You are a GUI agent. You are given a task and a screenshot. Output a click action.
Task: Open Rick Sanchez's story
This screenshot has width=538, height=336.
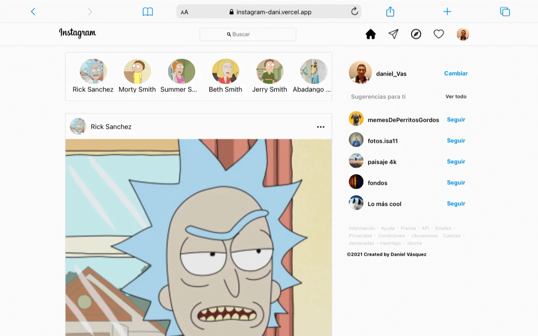[x=93, y=71]
